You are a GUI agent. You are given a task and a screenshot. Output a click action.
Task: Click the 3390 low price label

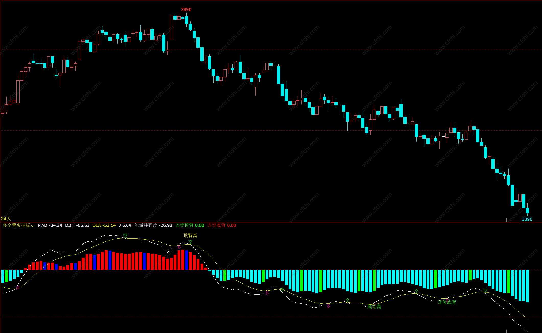coord(527,219)
